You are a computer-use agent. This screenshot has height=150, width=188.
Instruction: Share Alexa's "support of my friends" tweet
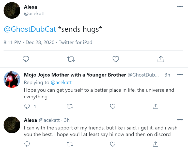click(x=156, y=144)
